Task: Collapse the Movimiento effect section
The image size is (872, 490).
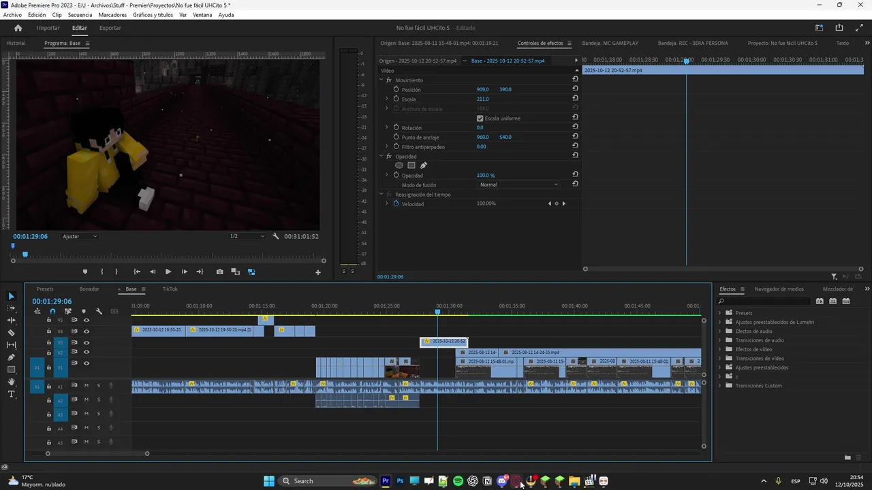Action: coord(381,80)
